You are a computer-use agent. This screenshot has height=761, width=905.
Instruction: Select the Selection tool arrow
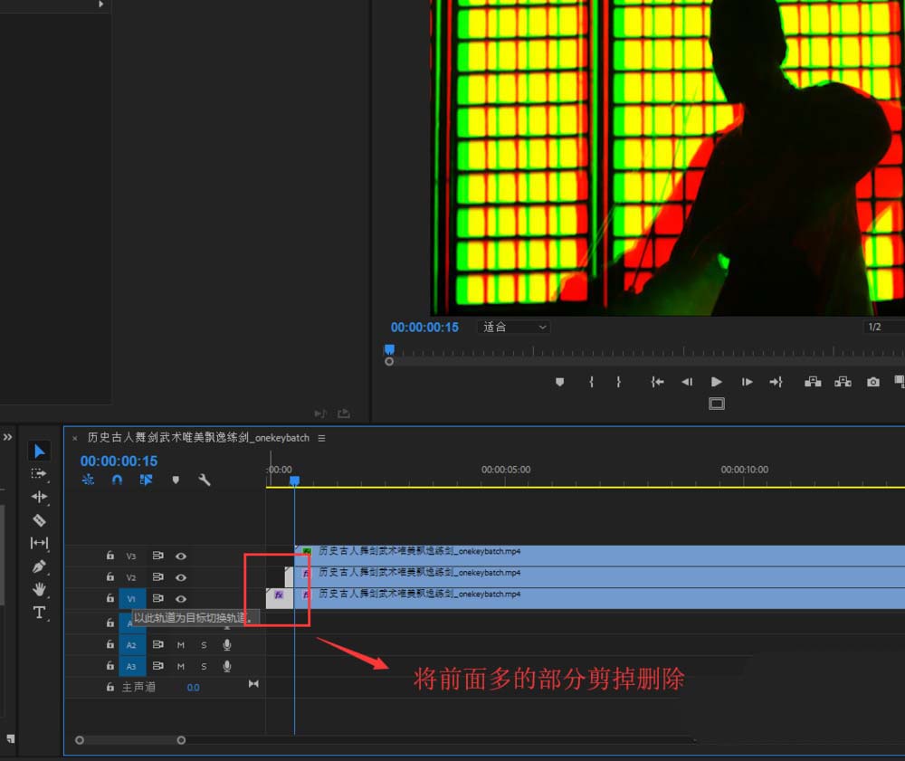pos(39,452)
